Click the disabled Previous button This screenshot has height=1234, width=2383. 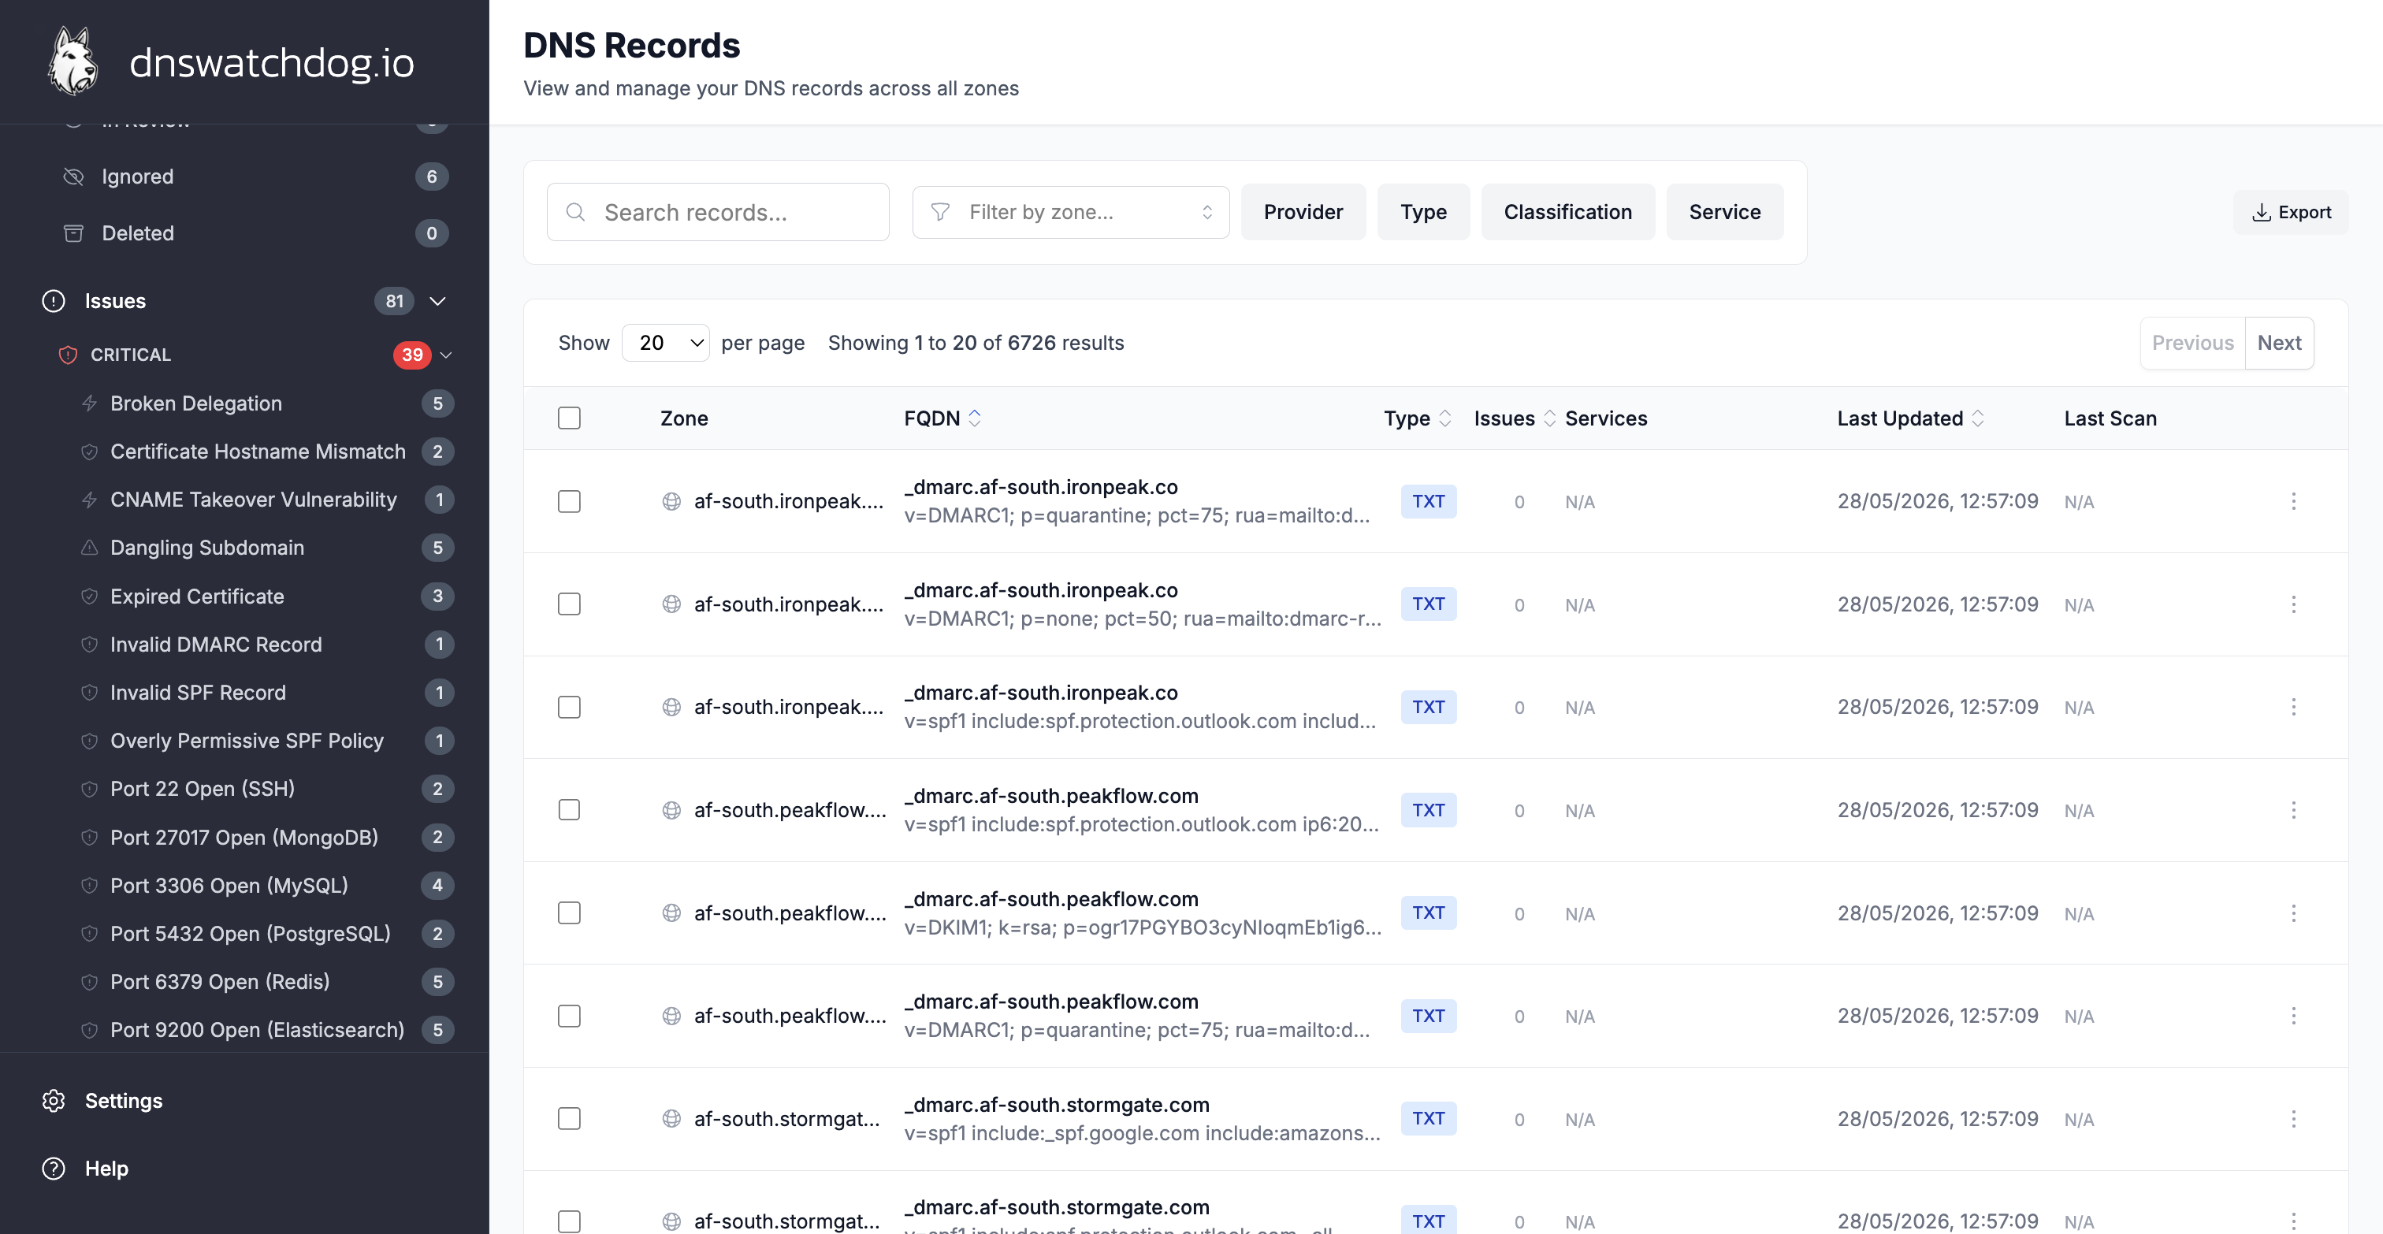coord(2192,344)
